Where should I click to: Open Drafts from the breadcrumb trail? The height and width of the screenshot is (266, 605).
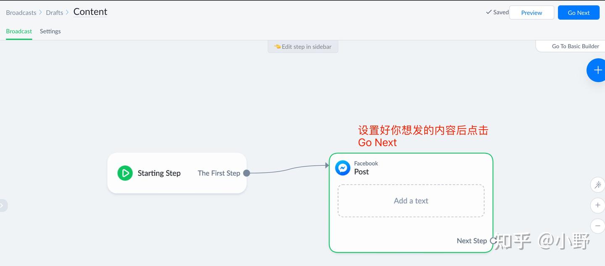point(55,12)
